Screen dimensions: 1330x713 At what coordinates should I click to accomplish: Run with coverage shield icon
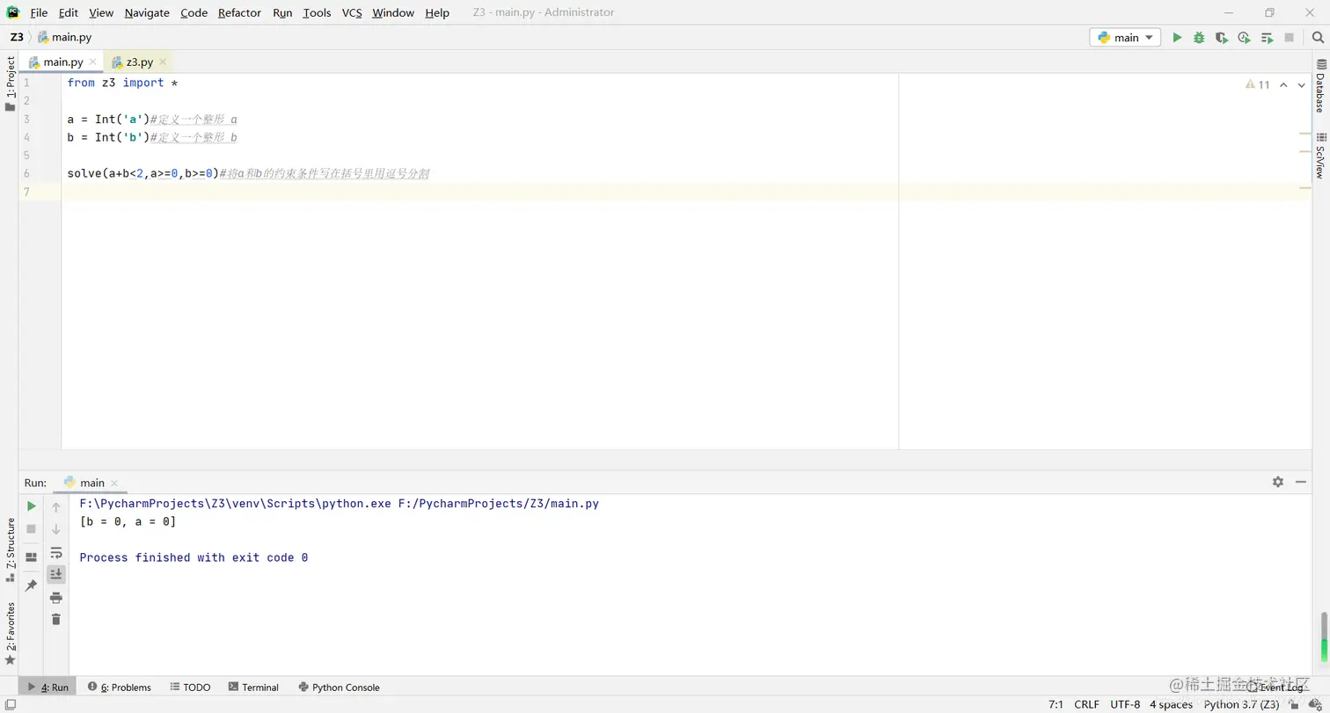[x=1222, y=38]
